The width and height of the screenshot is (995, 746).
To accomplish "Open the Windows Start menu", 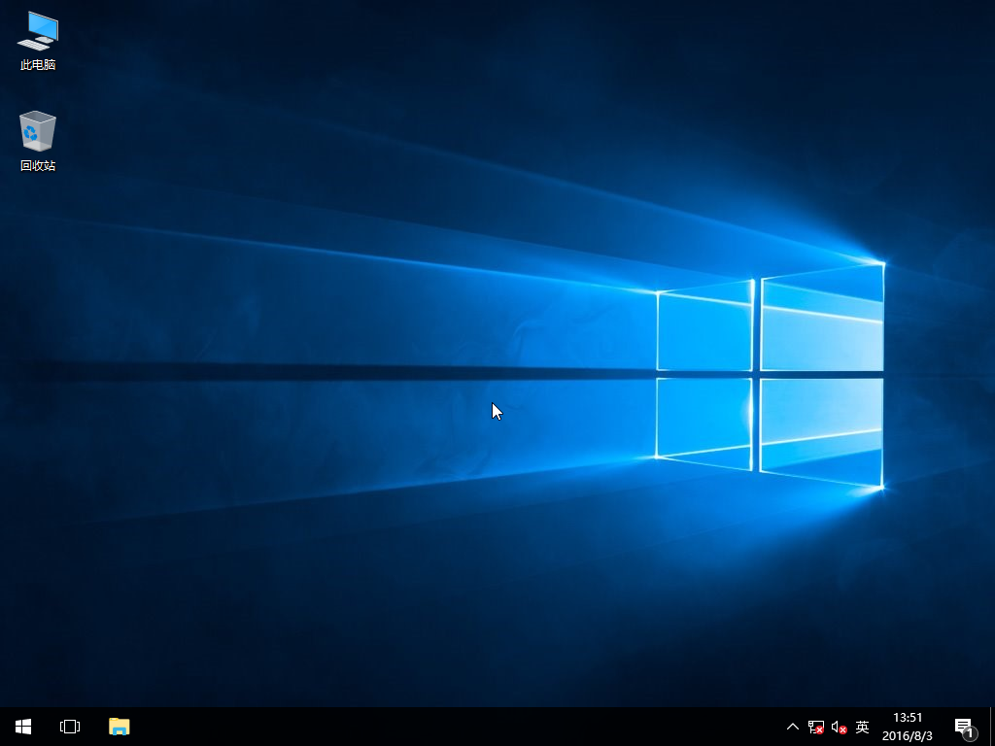I will [x=23, y=727].
